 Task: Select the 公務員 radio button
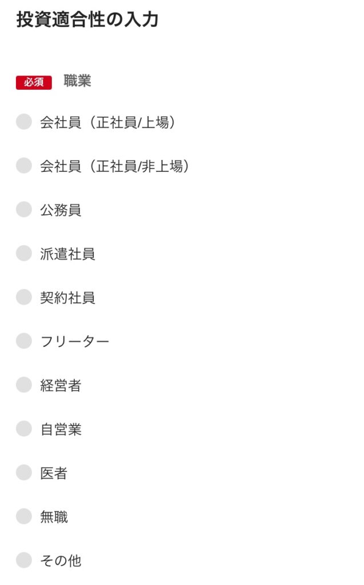pos(24,210)
